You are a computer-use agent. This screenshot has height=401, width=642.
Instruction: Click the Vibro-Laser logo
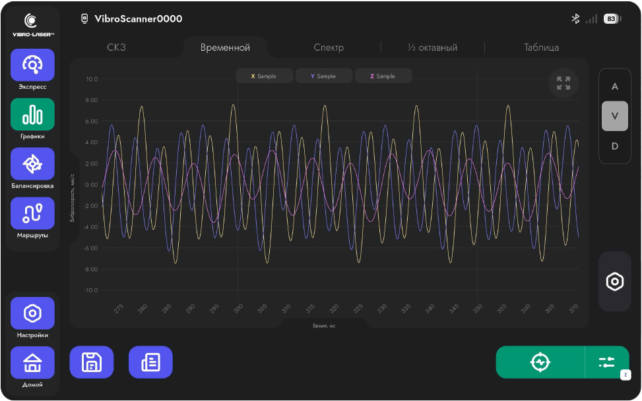33,25
